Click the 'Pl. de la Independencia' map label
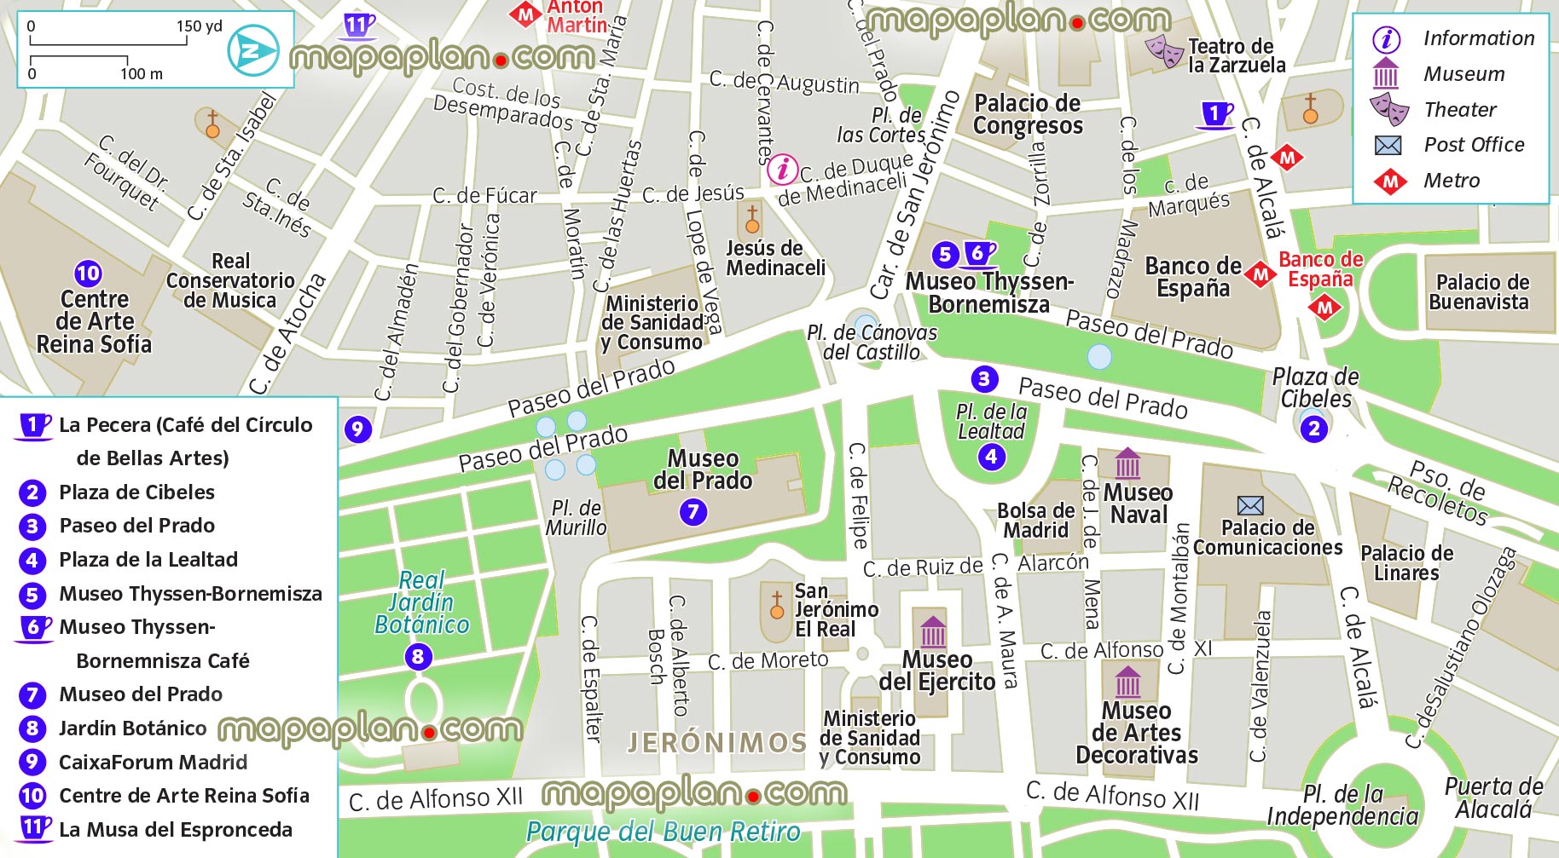Screen dimensions: 1559x858 click(x=1342, y=805)
